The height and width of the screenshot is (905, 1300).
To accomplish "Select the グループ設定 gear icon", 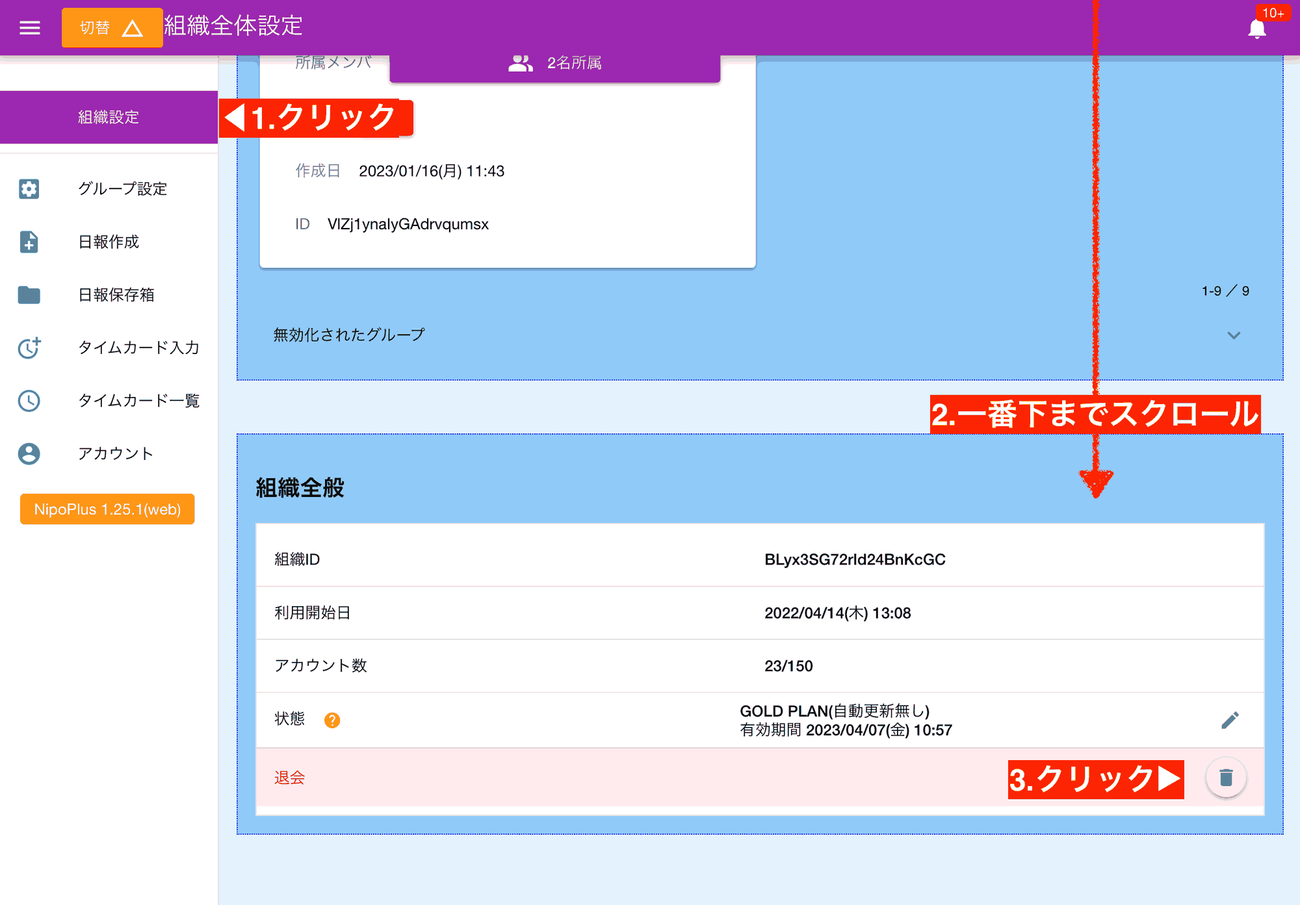I will 29,188.
